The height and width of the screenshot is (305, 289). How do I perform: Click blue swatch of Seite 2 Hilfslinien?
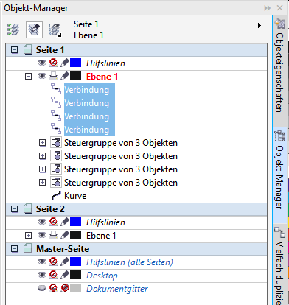pyautogui.click(x=75, y=222)
